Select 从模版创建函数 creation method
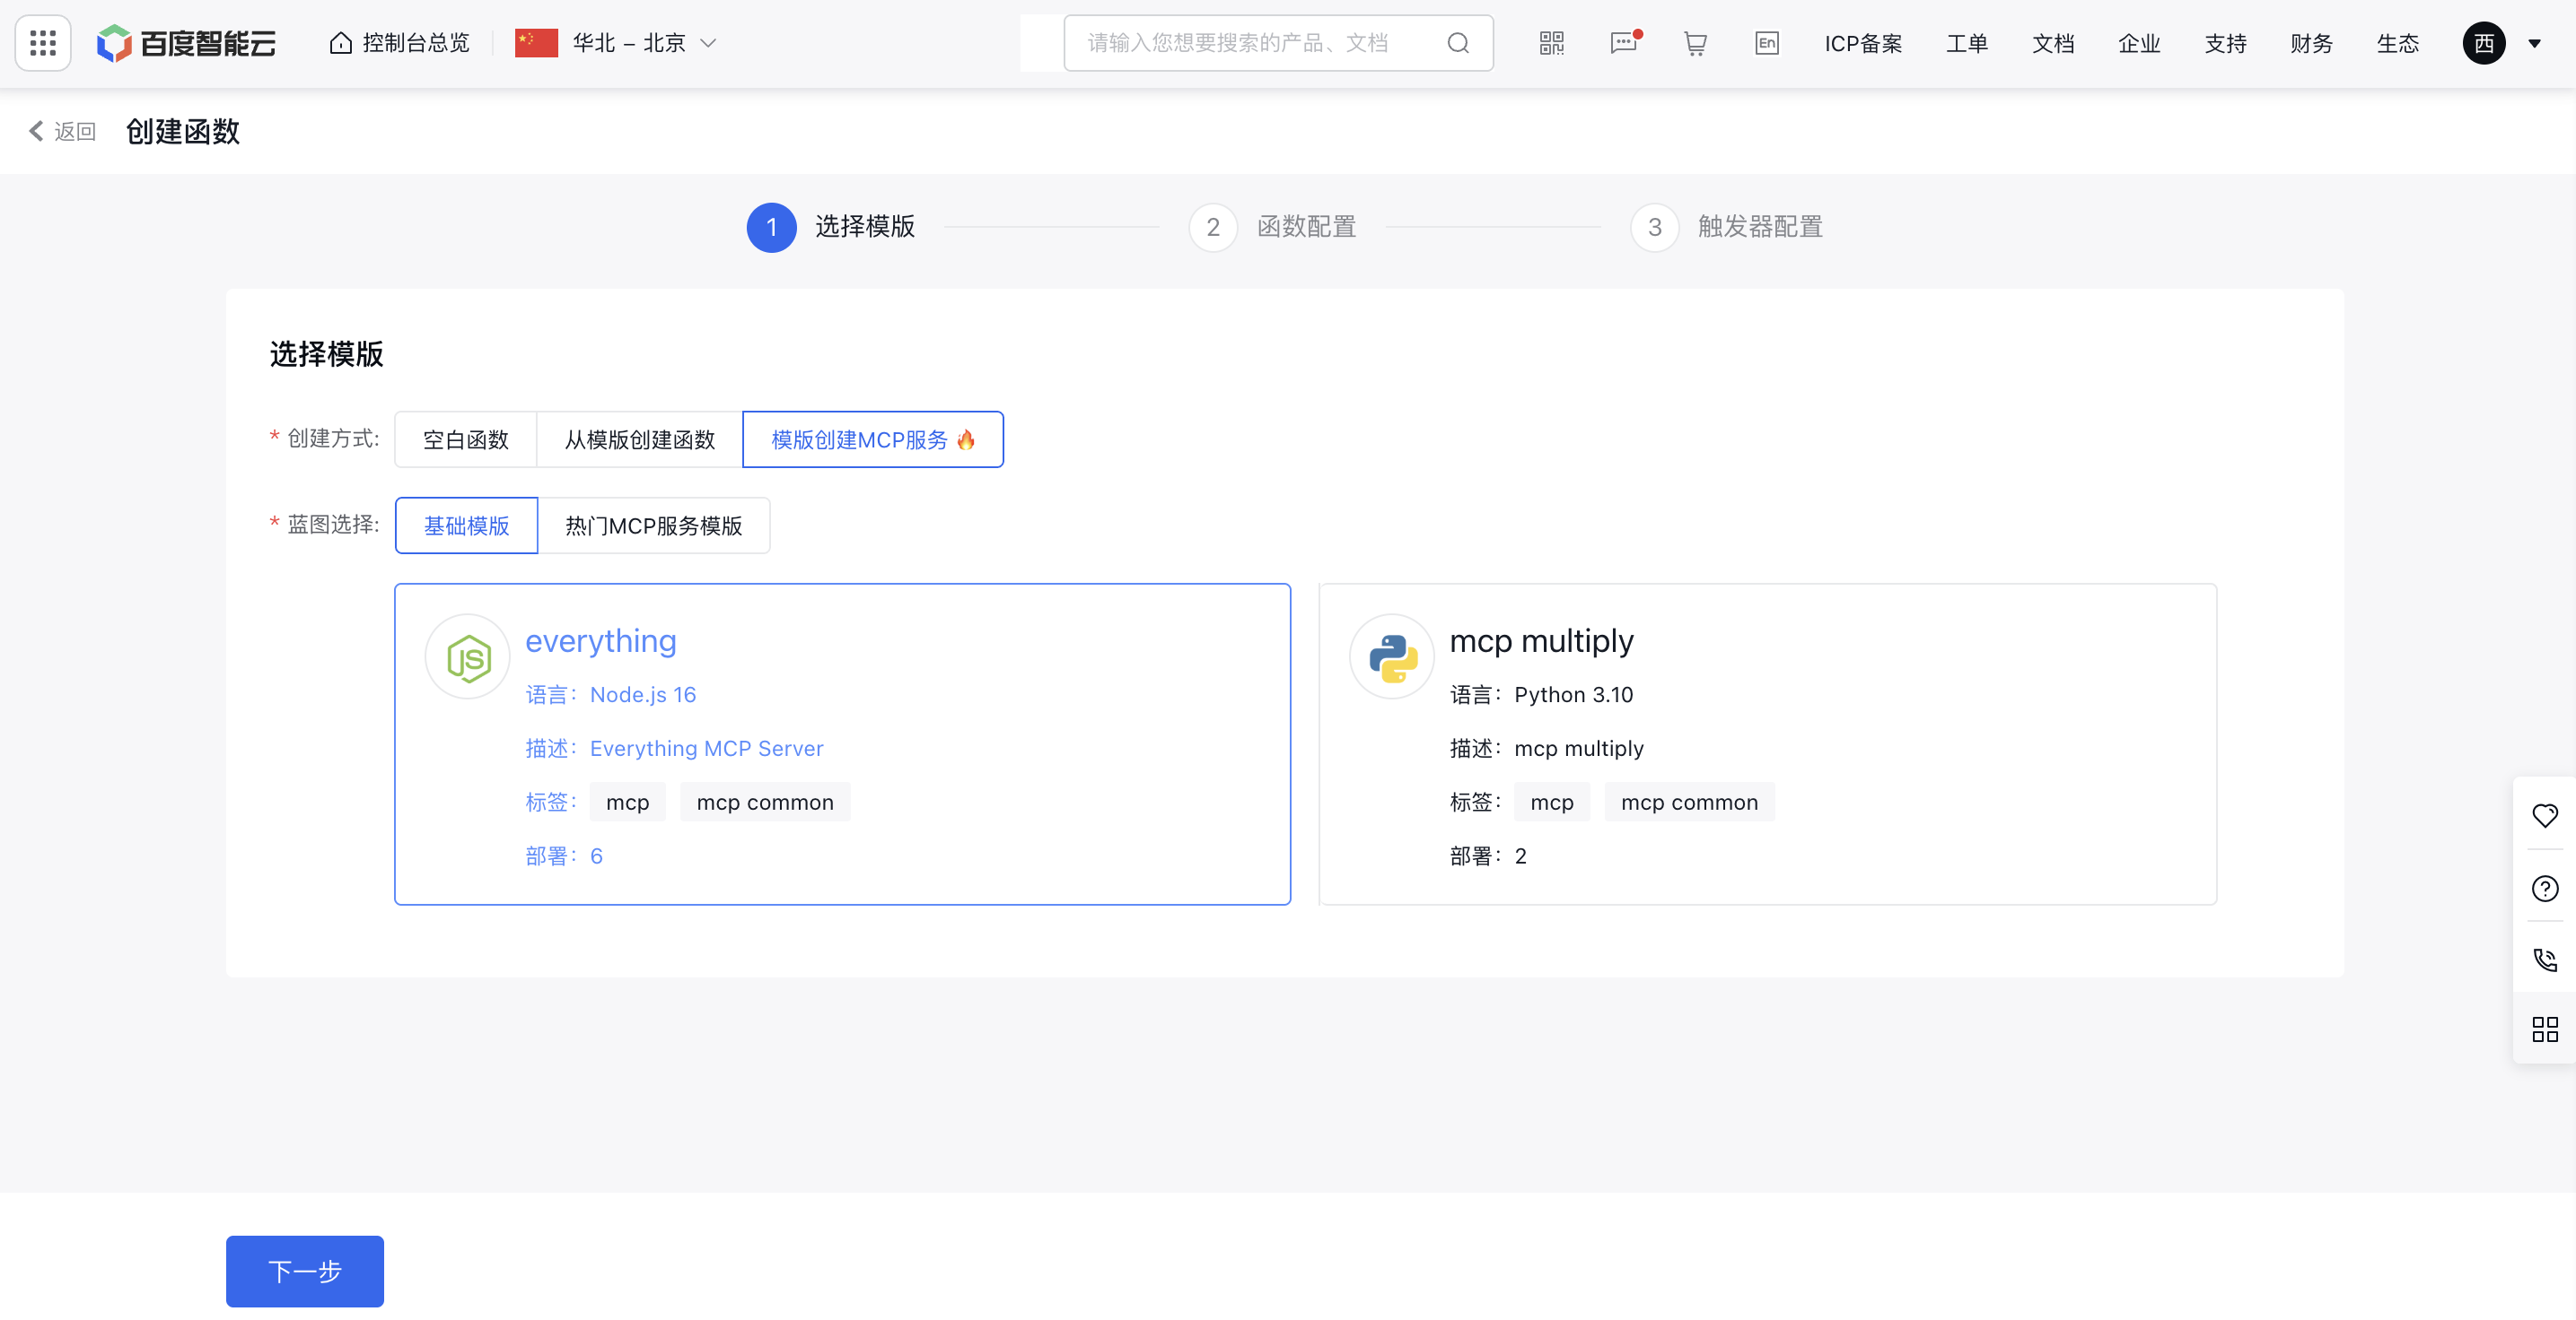The image size is (2576, 1320). [640, 439]
